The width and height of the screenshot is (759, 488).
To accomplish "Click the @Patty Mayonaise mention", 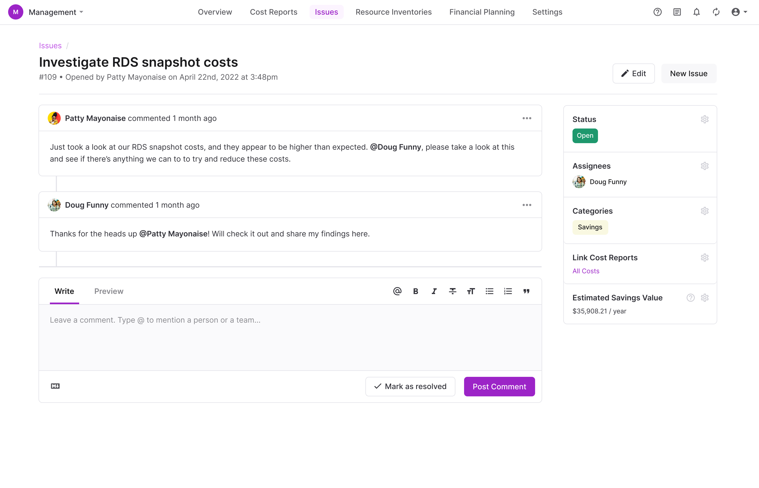I will click(x=173, y=234).
